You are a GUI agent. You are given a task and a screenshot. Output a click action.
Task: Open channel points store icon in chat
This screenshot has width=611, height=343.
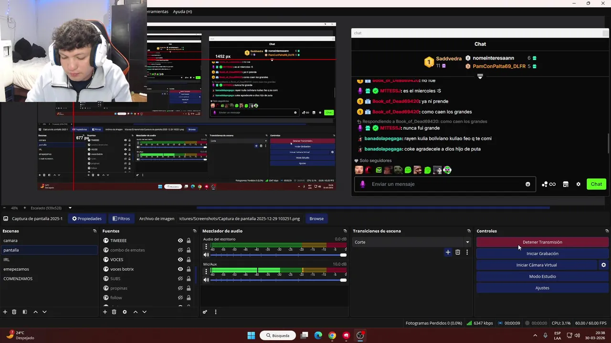point(566,184)
